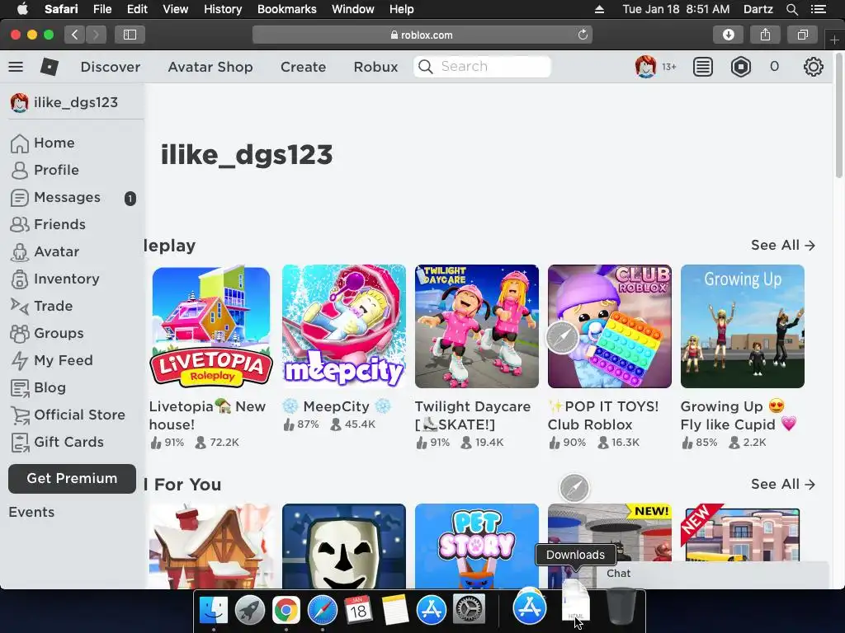Open Calendar from the Dock
The height and width of the screenshot is (633, 845).
(358, 610)
